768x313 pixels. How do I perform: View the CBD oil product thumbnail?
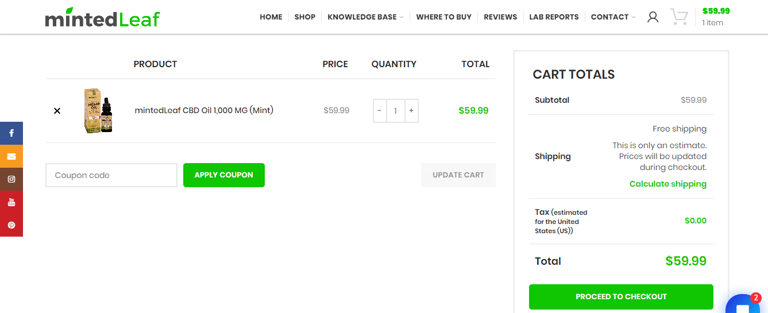pyautogui.click(x=98, y=111)
